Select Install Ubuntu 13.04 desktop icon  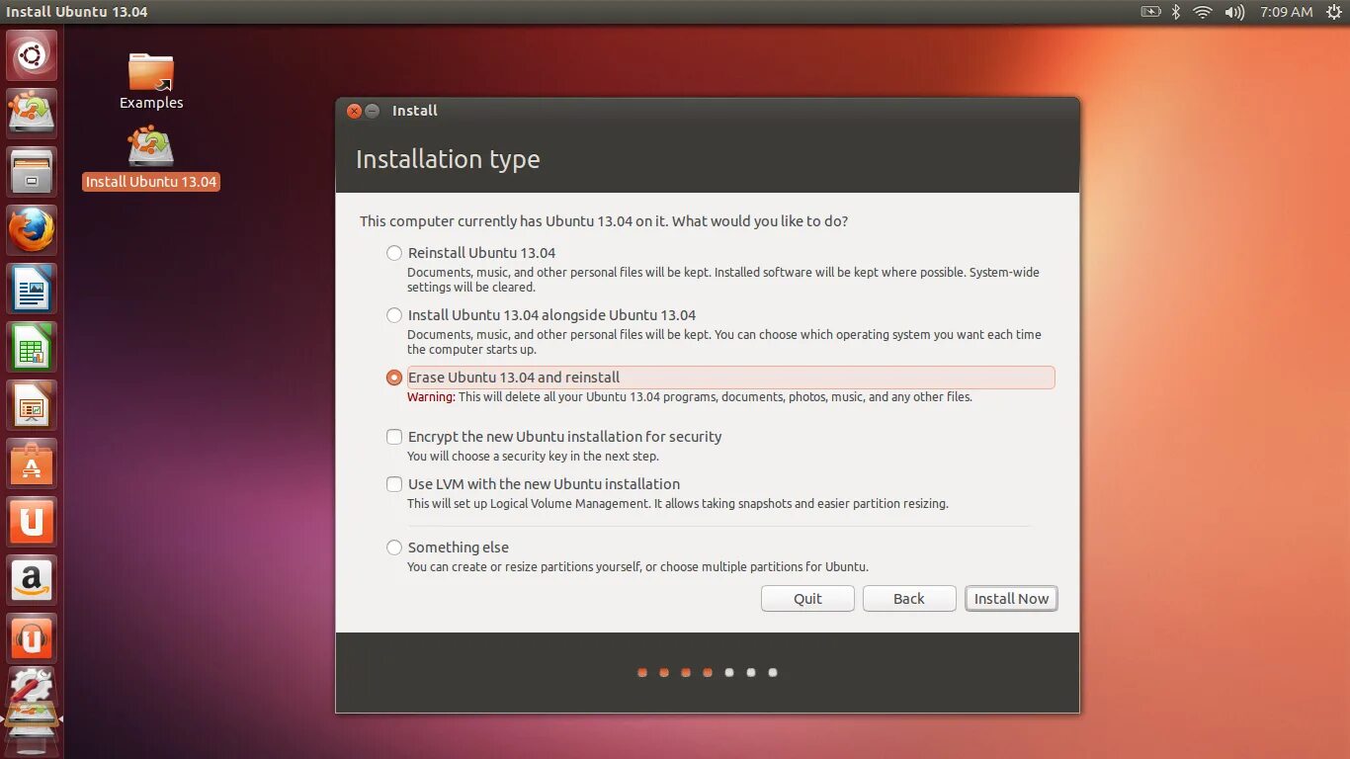click(x=151, y=158)
